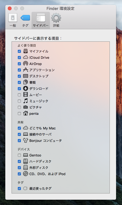Click the ピクチャ camera icon

point(26,107)
